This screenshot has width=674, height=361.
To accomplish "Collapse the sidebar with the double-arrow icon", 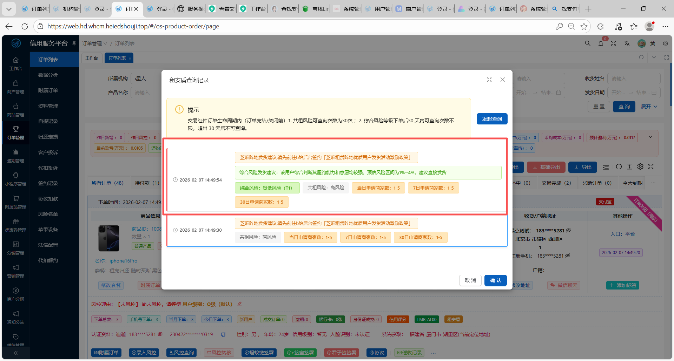I will coord(16,353).
